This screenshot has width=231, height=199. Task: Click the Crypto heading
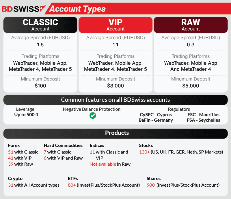[x=15, y=179]
